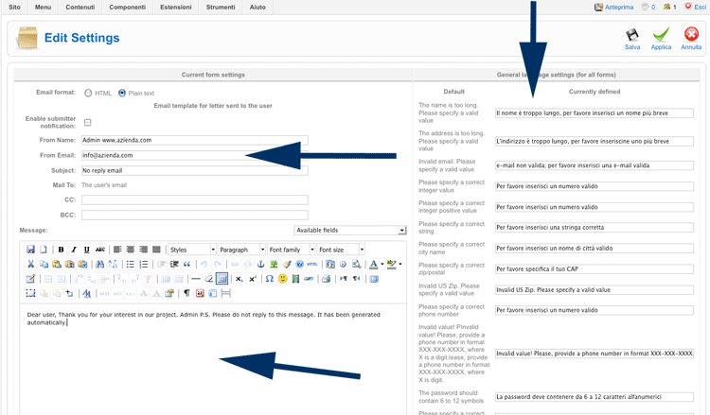This screenshot has height=415, width=710.
Task: Center align text in editor
Action: [x=131, y=250]
